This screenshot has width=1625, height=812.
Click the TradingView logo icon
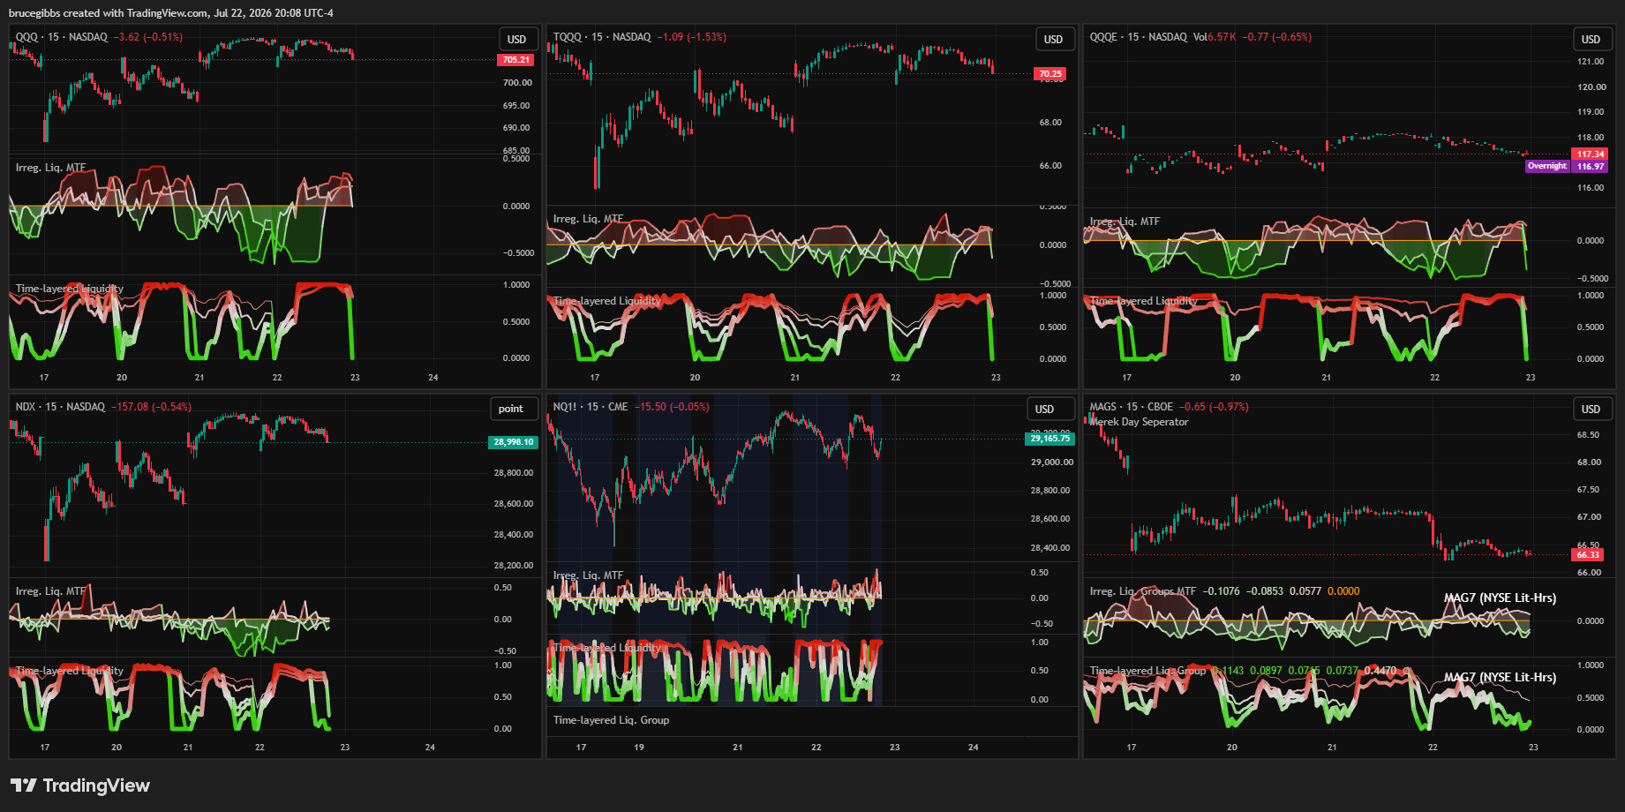[x=24, y=786]
